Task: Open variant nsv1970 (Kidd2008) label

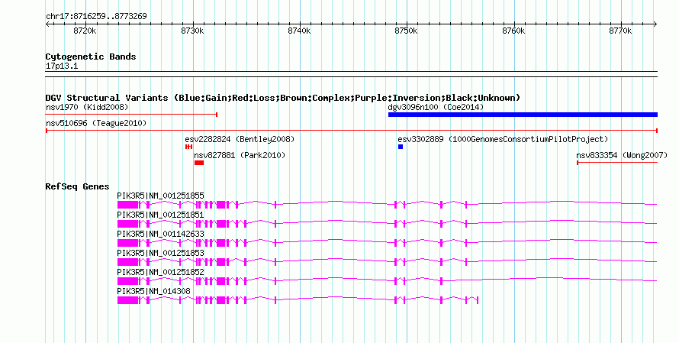Action: (x=87, y=107)
